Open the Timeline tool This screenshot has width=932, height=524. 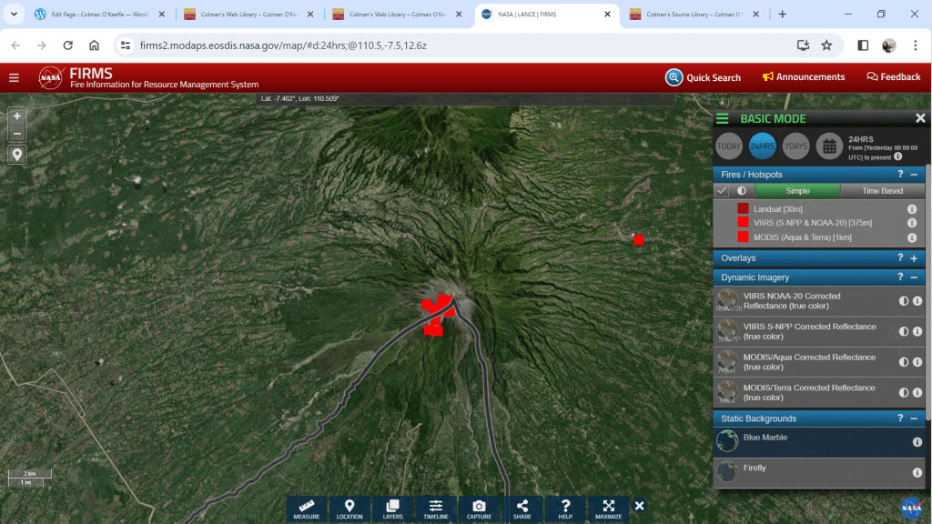[x=436, y=509]
